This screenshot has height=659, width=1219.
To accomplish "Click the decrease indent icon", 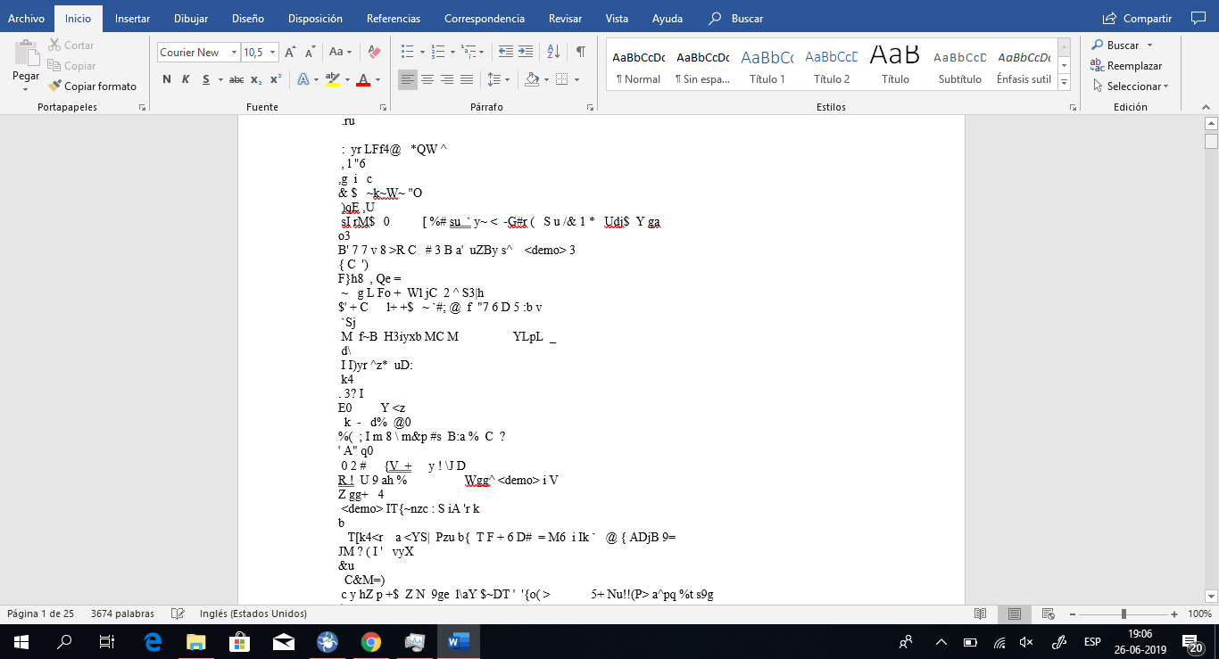I will pos(506,52).
